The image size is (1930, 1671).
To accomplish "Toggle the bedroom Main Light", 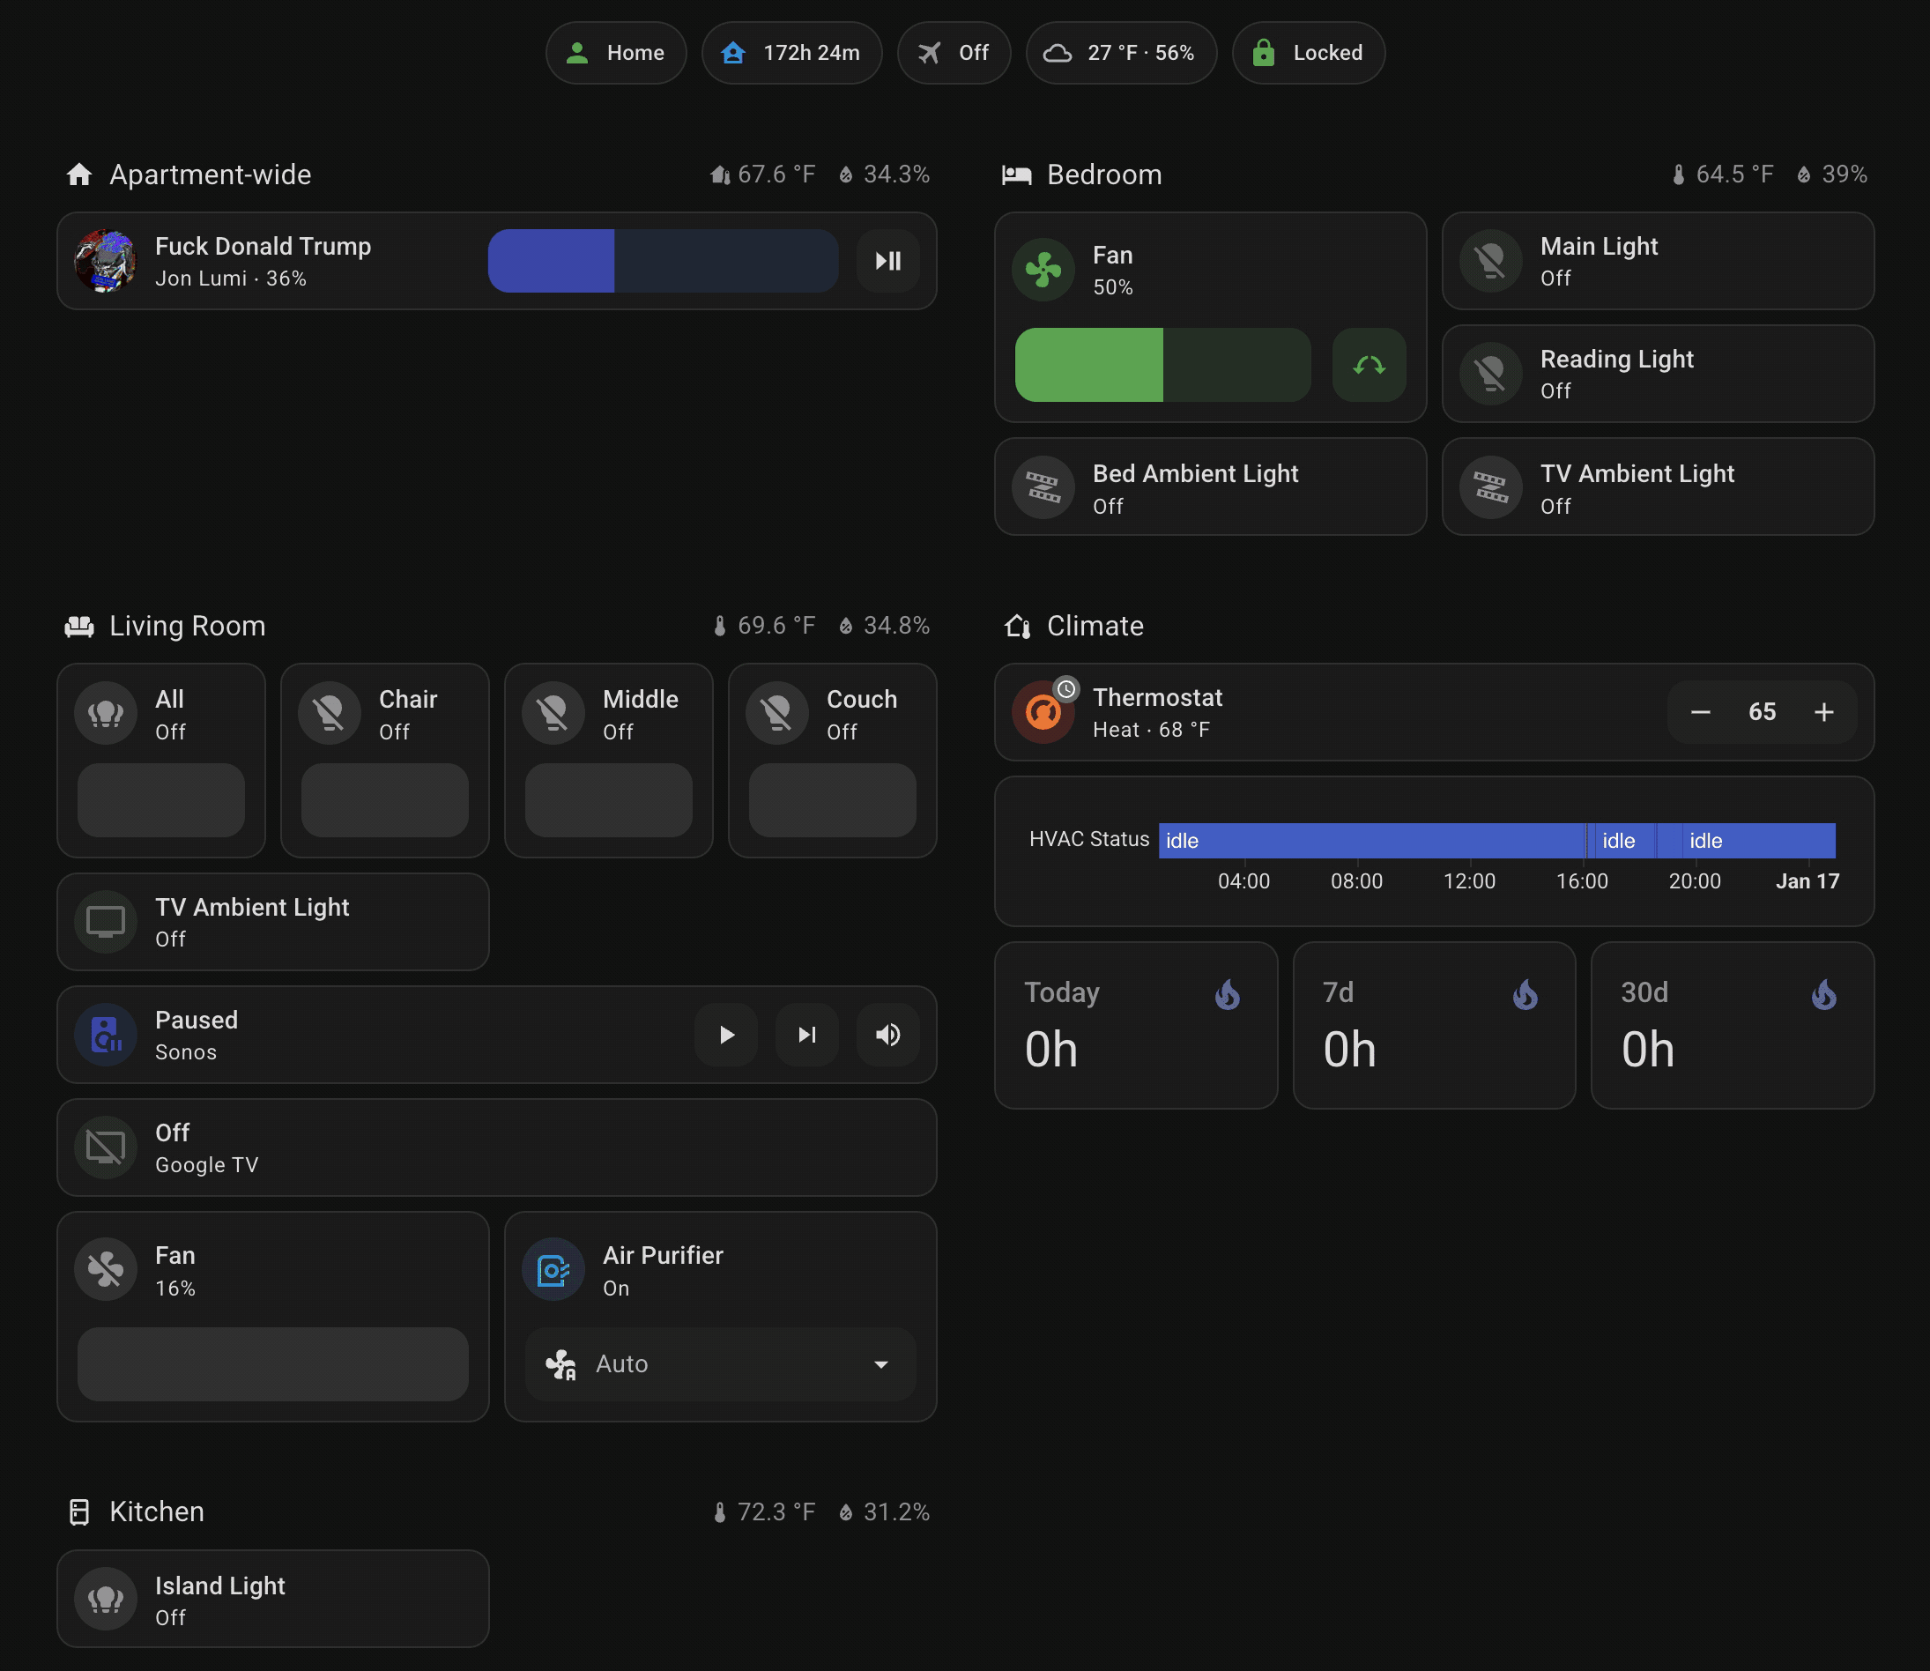I will pos(1657,261).
